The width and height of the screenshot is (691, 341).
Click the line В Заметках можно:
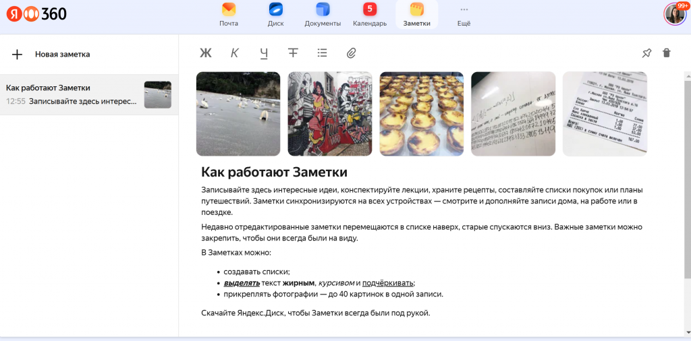tap(236, 253)
